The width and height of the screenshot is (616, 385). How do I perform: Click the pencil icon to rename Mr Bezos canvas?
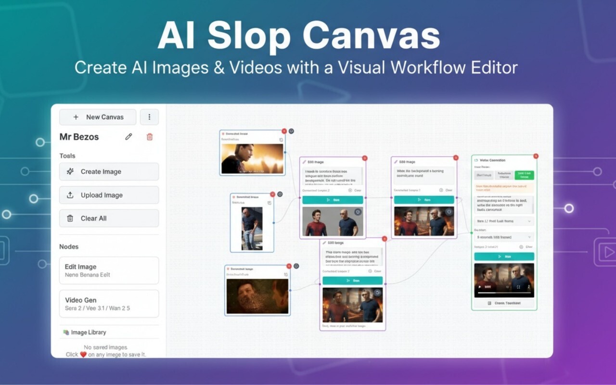pos(128,137)
